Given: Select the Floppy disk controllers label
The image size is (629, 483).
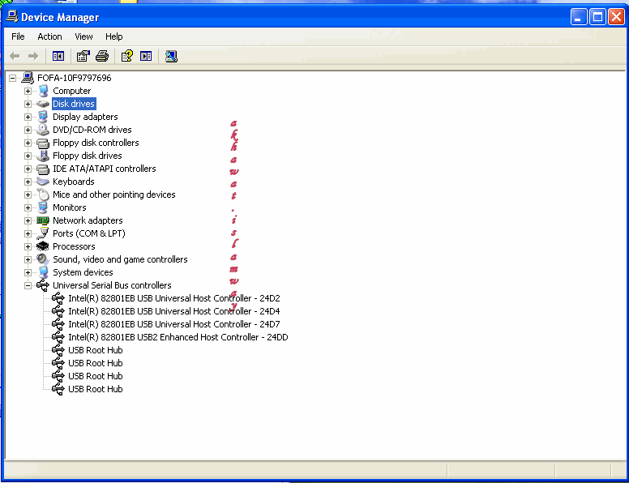Looking at the screenshot, I should point(96,143).
